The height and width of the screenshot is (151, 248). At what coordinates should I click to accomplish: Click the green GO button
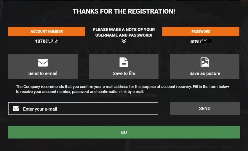tap(124, 132)
